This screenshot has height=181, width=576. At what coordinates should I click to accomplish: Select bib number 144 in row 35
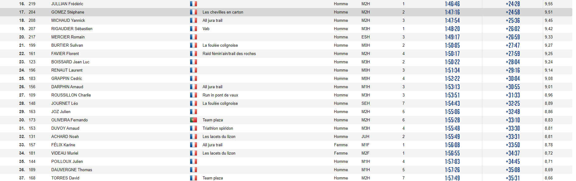[x=32, y=161]
